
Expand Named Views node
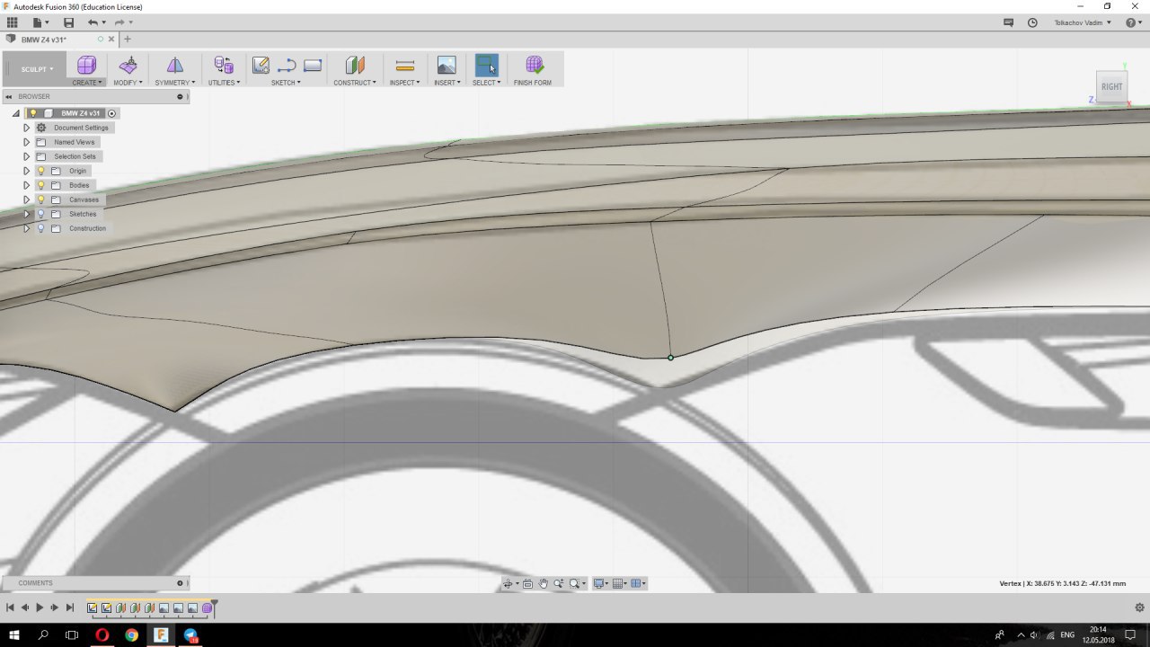[x=26, y=142]
